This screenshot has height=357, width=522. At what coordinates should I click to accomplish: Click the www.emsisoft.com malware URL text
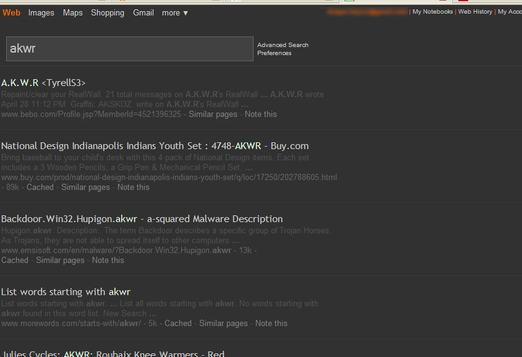click(116, 250)
